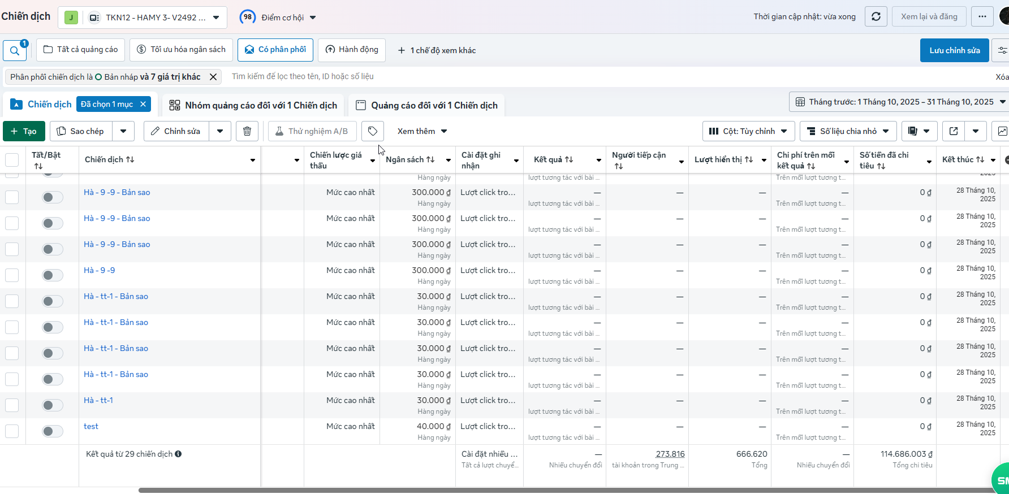
Task: Tick the checkbox for 'Hà - tt-1'
Action: click(x=12, y=405)
